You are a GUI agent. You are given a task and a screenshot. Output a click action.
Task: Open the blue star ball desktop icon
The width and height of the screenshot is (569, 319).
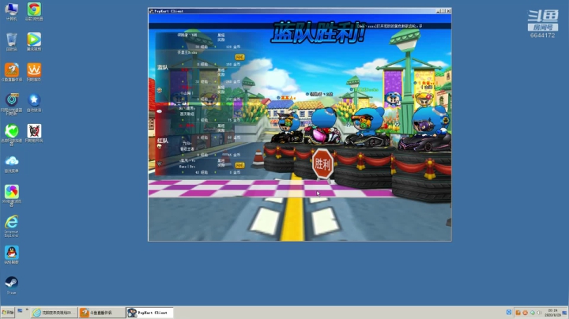(34, 103)
